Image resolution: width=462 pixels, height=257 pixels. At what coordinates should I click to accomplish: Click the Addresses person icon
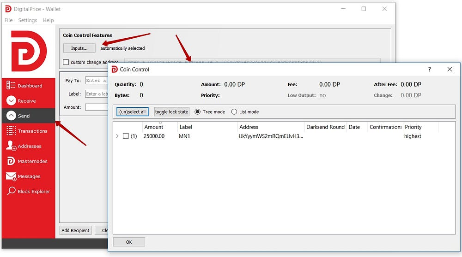coord(11,146)
